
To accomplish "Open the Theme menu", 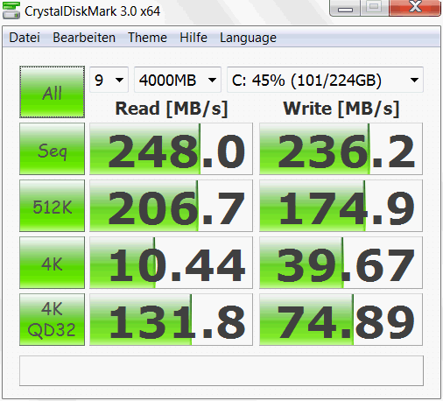I will coord(147,38).
